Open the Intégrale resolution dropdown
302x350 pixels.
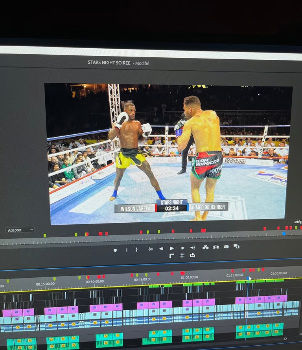coord(297,222)
